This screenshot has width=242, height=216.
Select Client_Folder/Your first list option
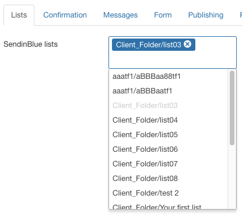pyautogui.click(x=168, y=206)
